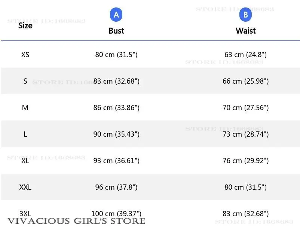Click the Bust column header

tap(116, 31)
